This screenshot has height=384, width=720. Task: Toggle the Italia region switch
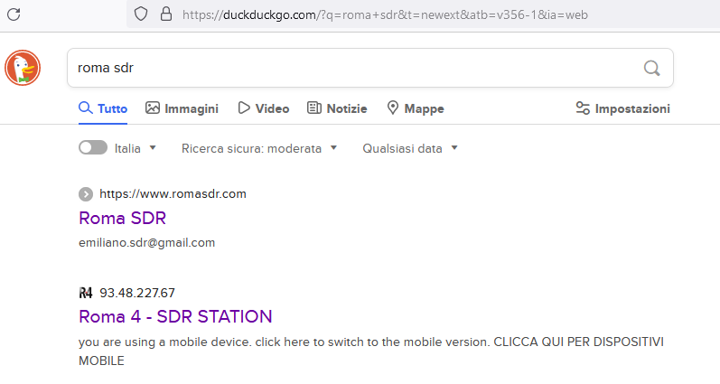click(x=93, y=148)
